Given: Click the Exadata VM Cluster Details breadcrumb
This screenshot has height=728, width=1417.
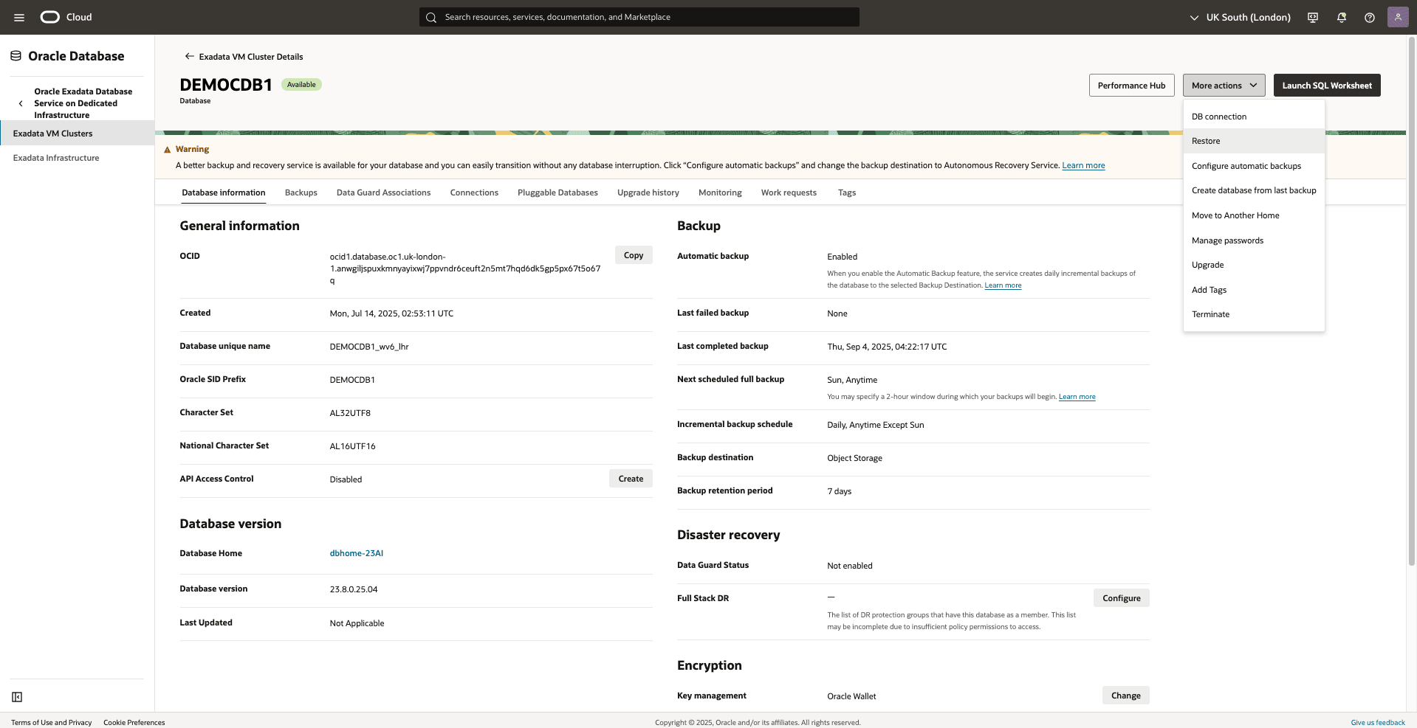Looking at the screenshot, I should coord(251,57).
